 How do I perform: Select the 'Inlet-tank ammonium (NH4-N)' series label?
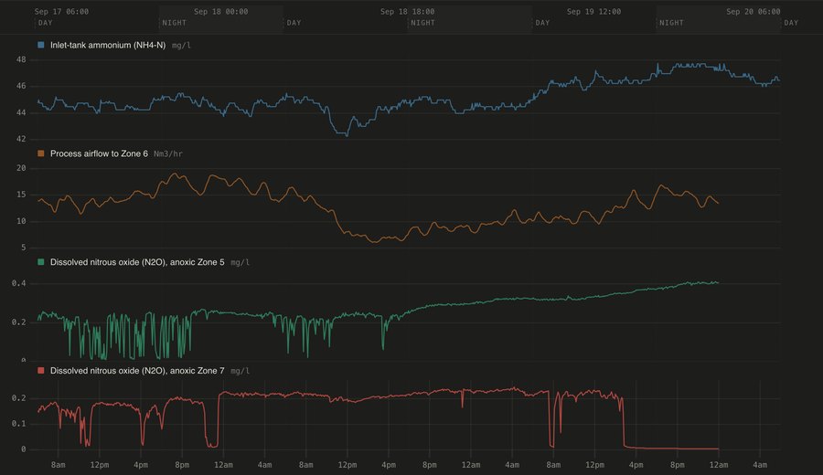[108, 45]
